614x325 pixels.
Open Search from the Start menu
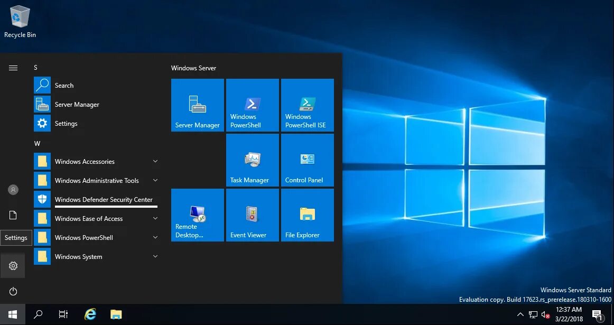(x=64, y=85)
